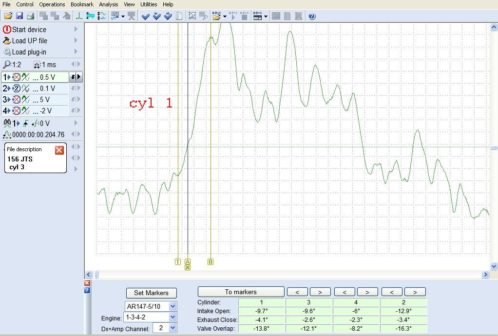This screenshot has width=498, height=336.
Task: Open the Engine firing order 1-3-4-2 dropdown
Action: pyautogui.click(x=172, y=317)
